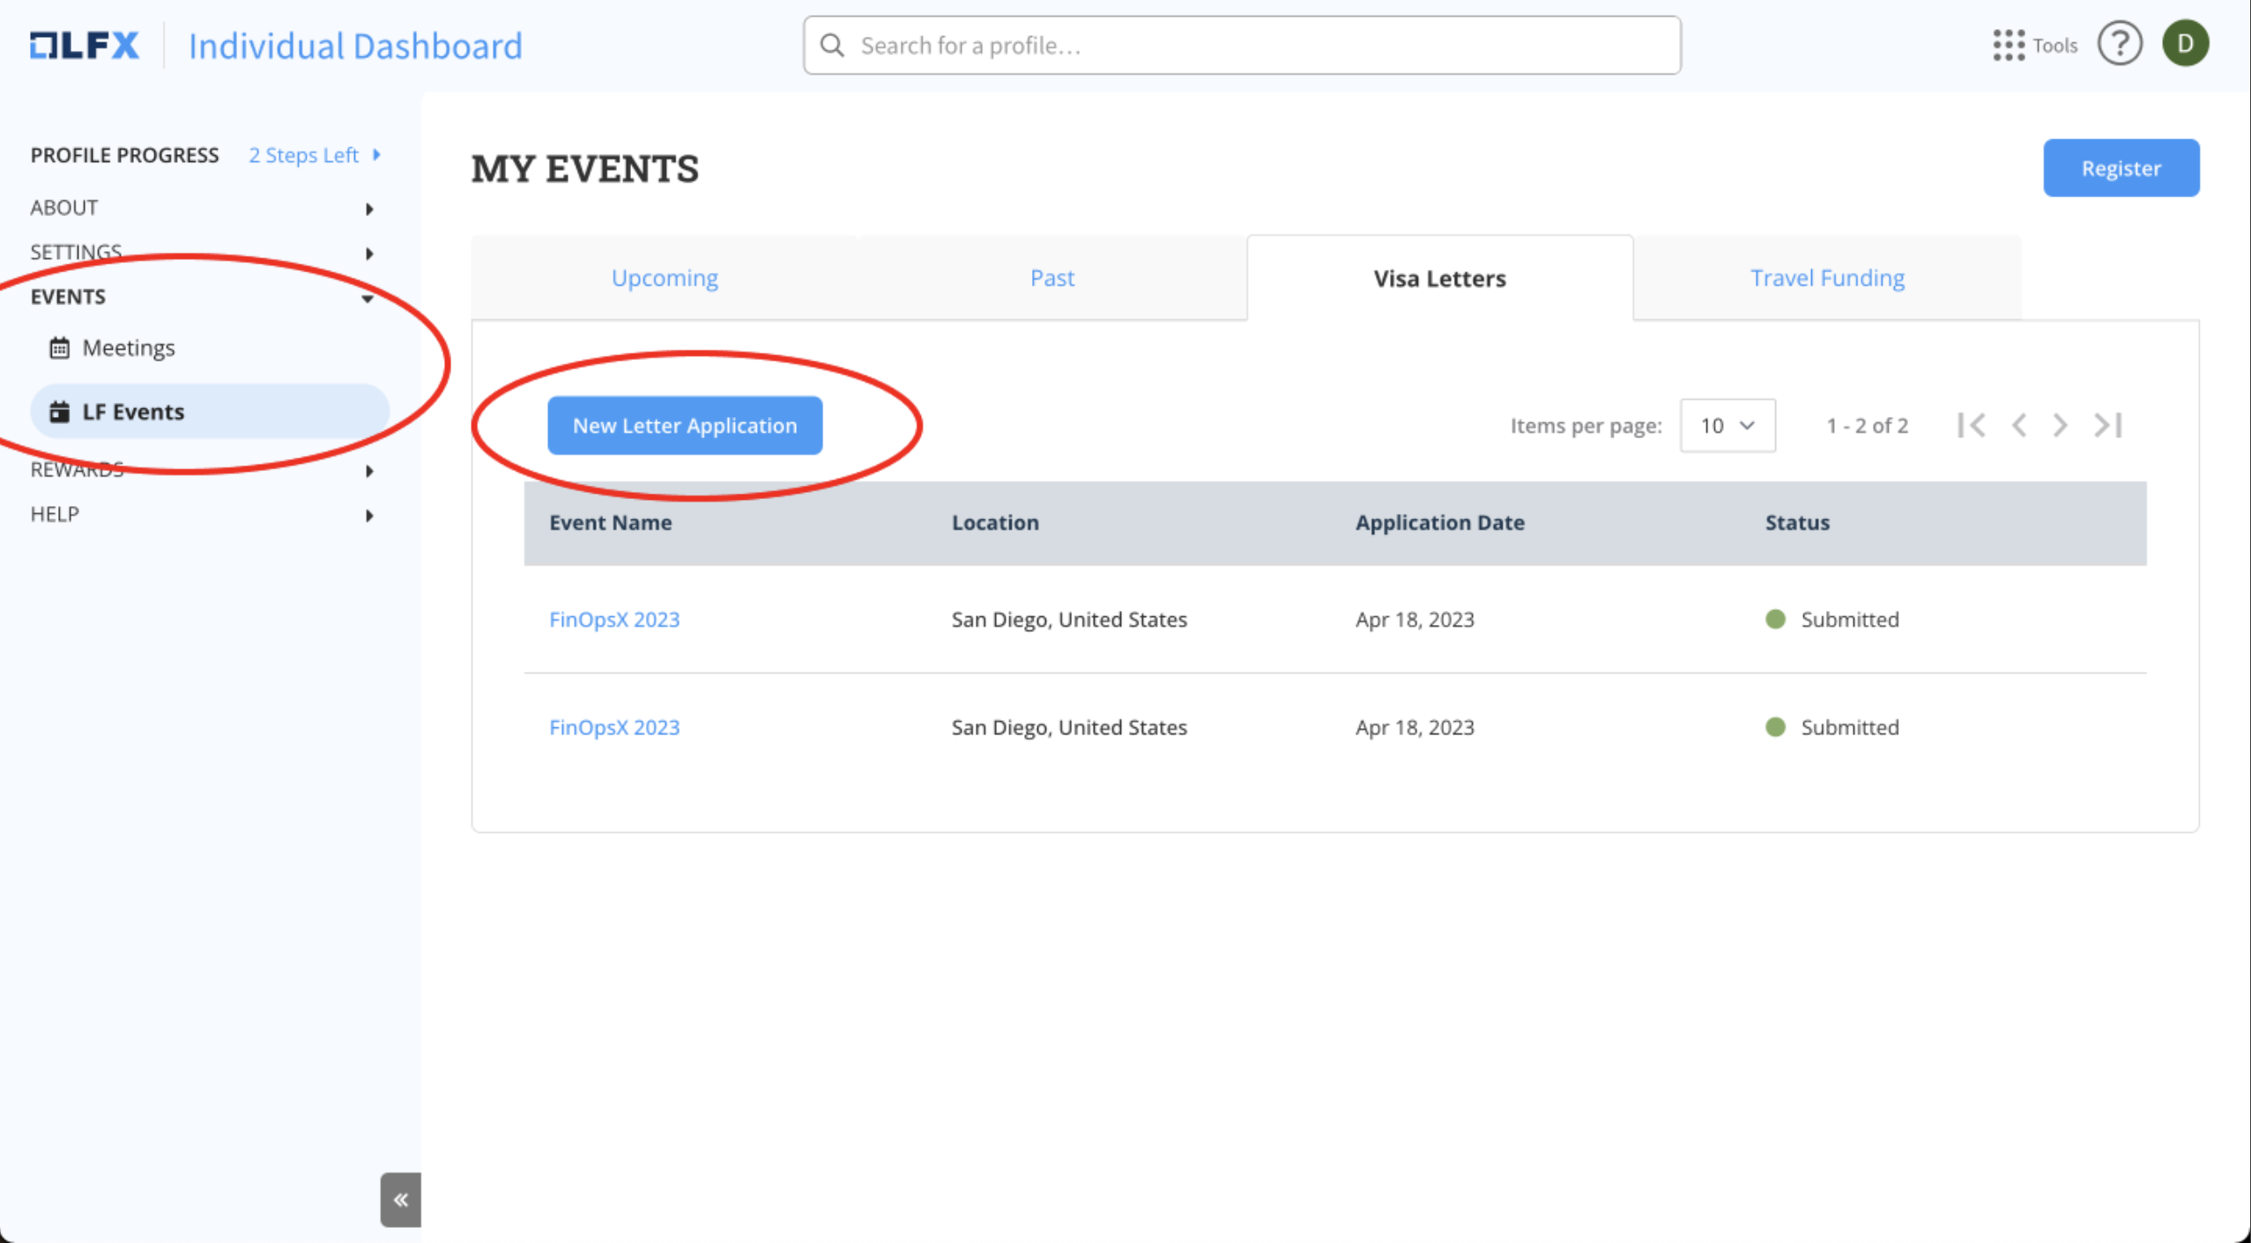Open the first FinOpsX 2023 link
Screen dimensions: 2251x1243
point(614,620)
